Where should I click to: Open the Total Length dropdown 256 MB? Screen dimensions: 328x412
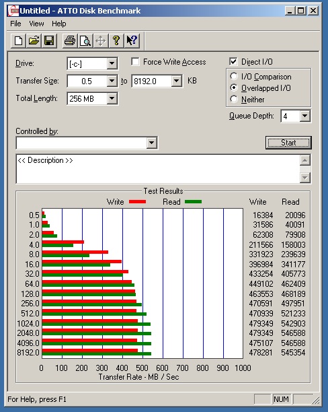[112, 98]
